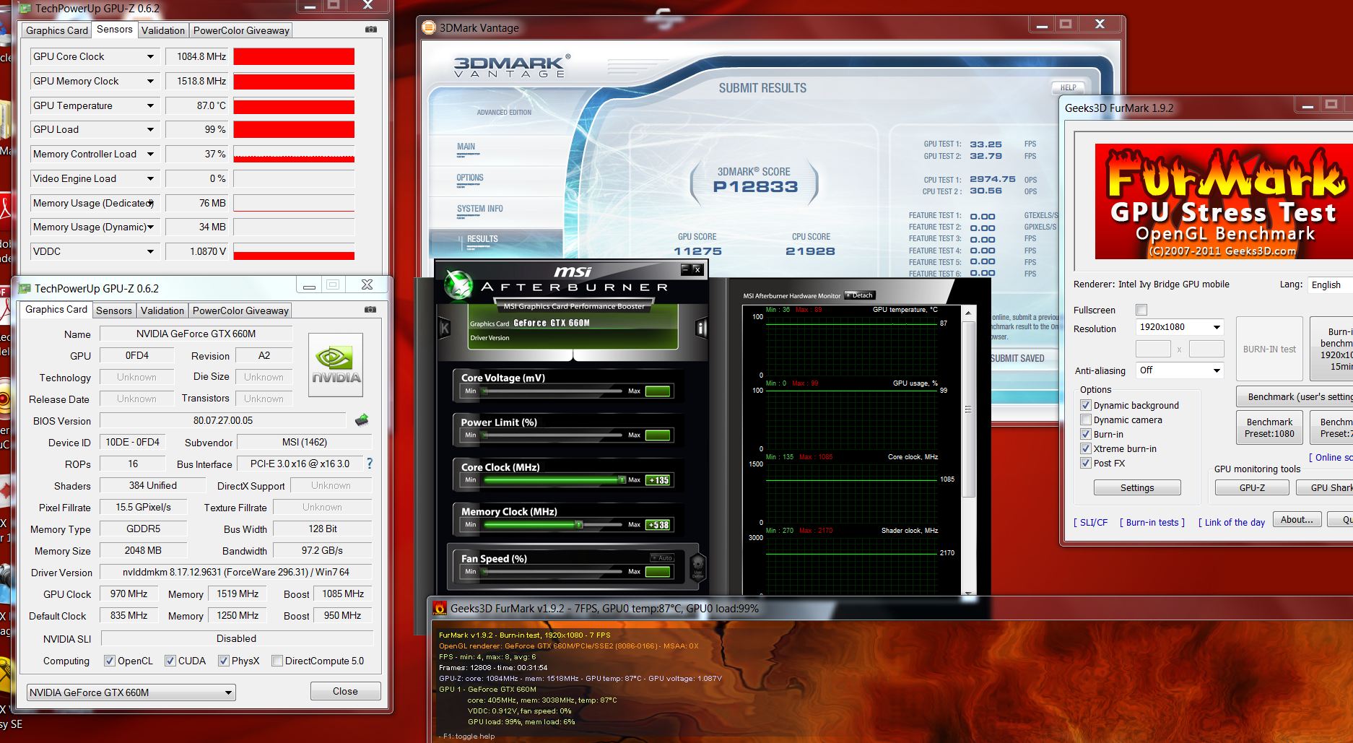Click the FurMark flame icon in burn-in title bar

coord(440,609)
